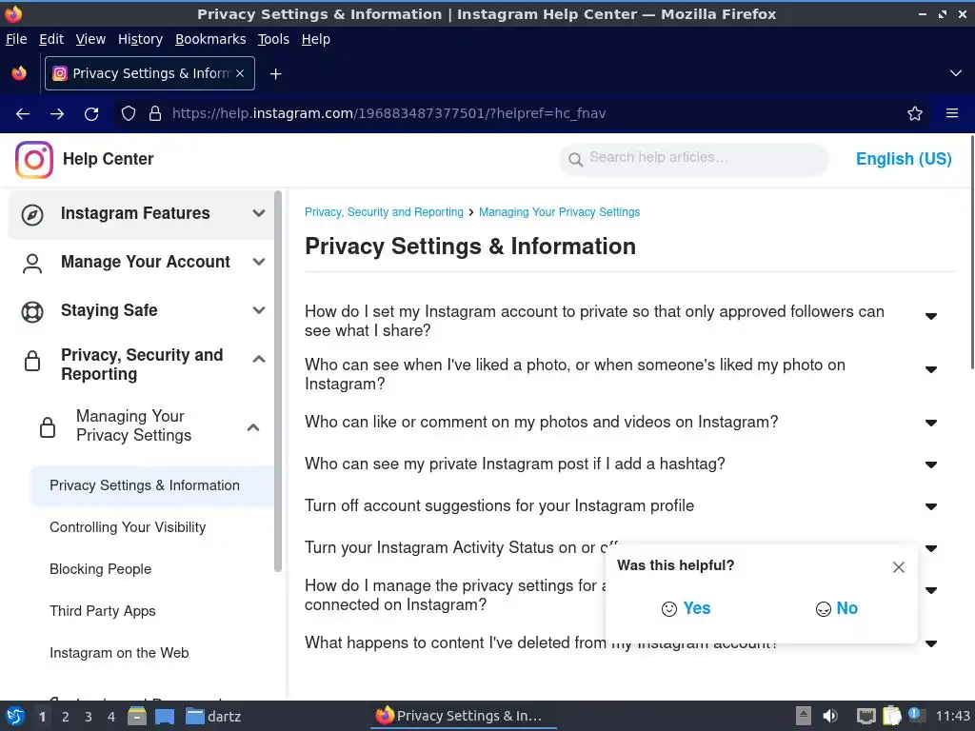Click the sidebar vertical scrollbar
This screenshot has width=975, height=731.
pyautogui.click(x=278, y=381)
